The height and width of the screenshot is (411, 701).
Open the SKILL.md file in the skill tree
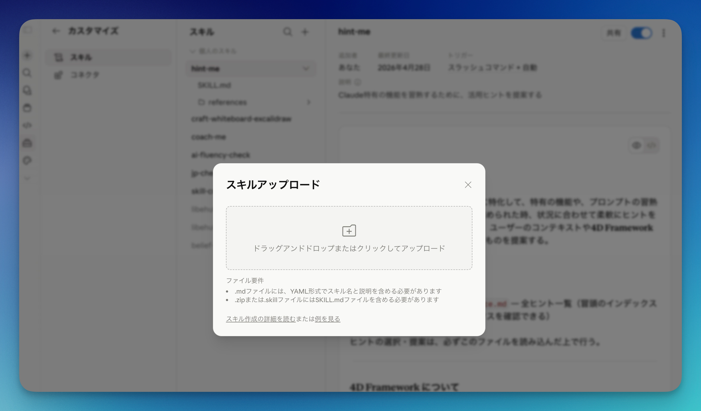coord(215,85)
